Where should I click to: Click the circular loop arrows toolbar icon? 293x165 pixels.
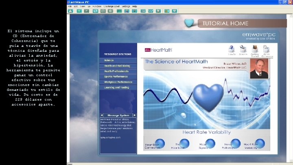click(95, 11)
